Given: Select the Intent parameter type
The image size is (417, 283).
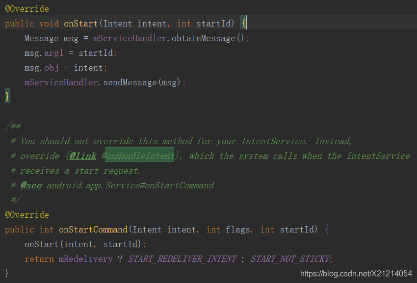Looking at the screenshot, I should (118, 23).
